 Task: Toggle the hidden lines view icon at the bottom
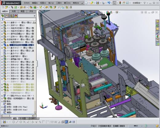coord(63,122)
